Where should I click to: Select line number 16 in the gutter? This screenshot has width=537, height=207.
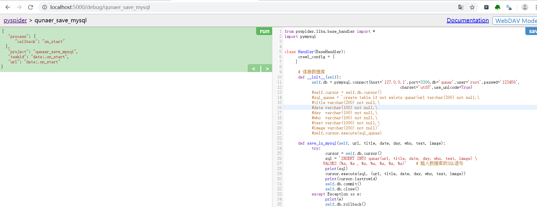point(279,108)
